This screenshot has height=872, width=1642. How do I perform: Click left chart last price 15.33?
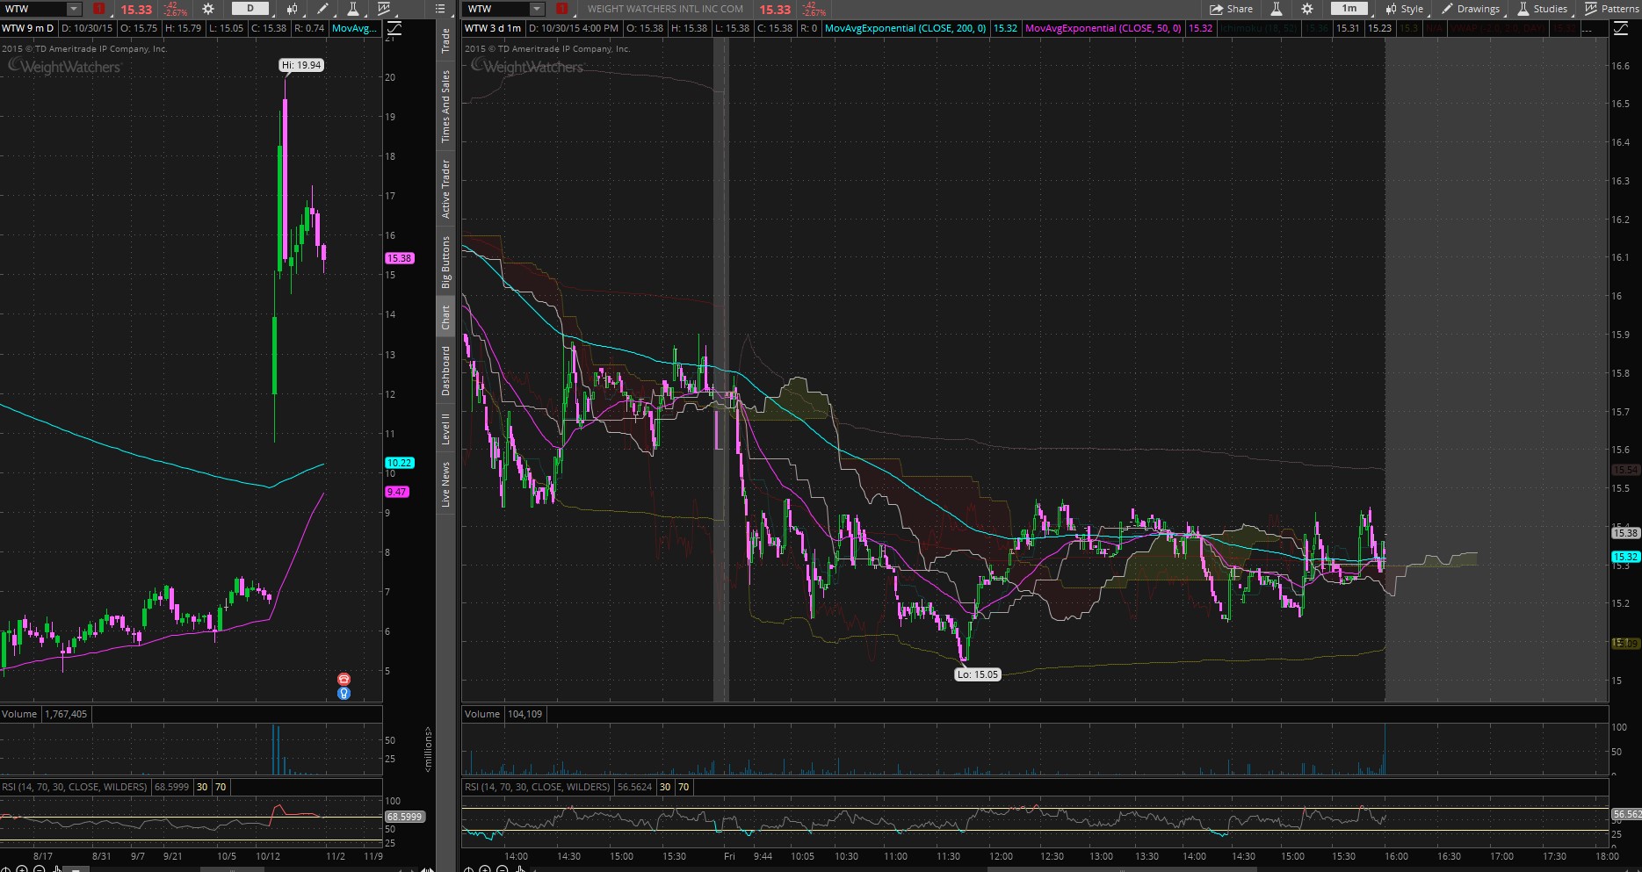(136, 10)
